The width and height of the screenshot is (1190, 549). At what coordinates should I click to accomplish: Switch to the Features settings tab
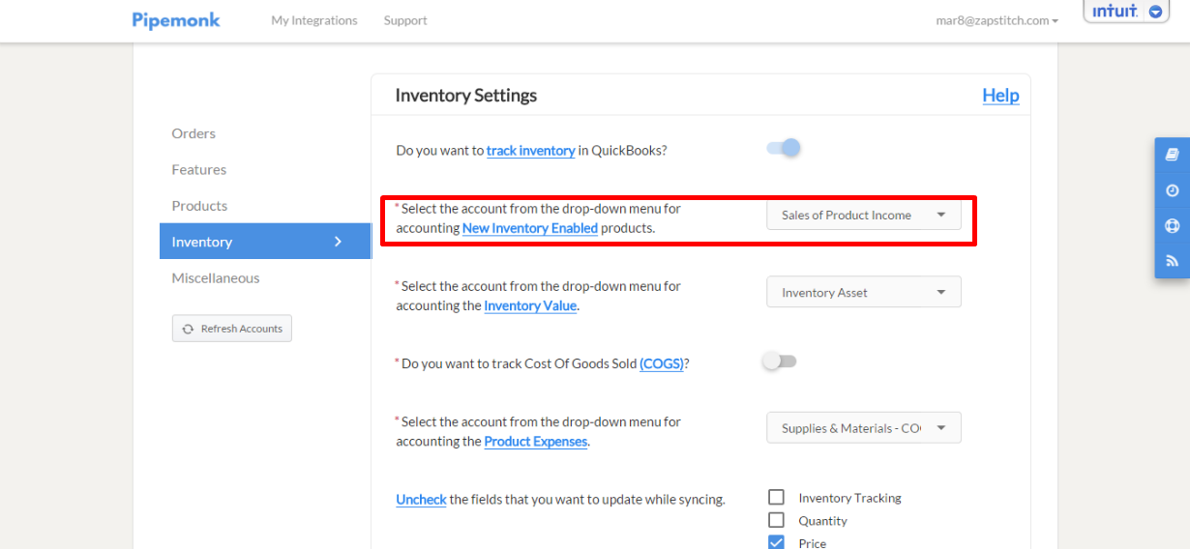199,169
